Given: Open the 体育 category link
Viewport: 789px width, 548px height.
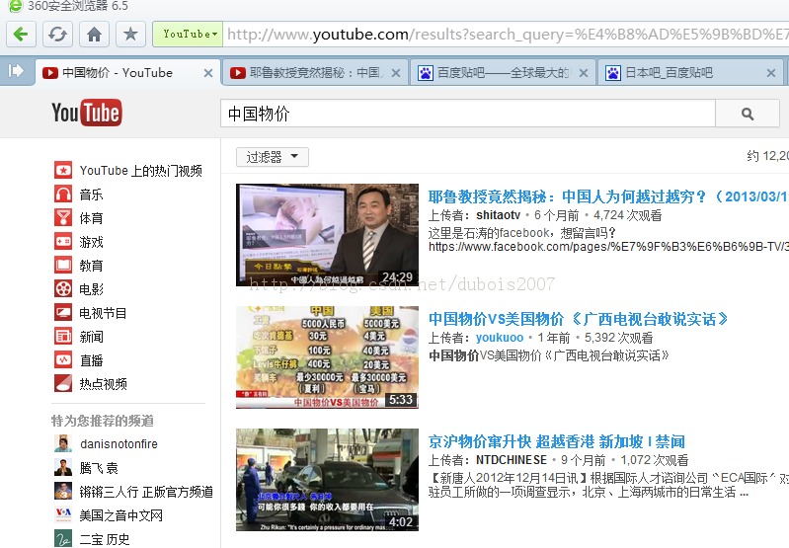Looking at the screenshot, I should tap(91, 218).
